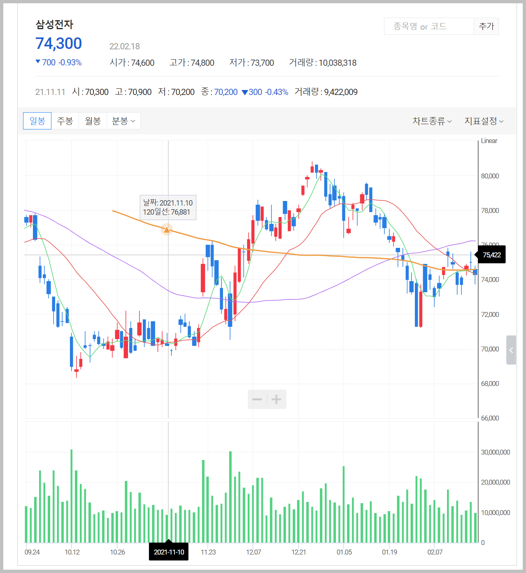The height and width of the screenshot is (573, 526).
Task: Open the 차트종류 chart type dropdown
Action: pyautogui.click(x=432, y=121)
